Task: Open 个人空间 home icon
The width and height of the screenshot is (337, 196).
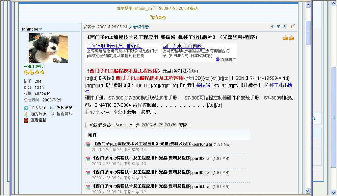Action: 26,108
